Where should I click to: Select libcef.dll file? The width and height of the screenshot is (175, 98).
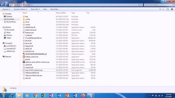pos(28,41)
